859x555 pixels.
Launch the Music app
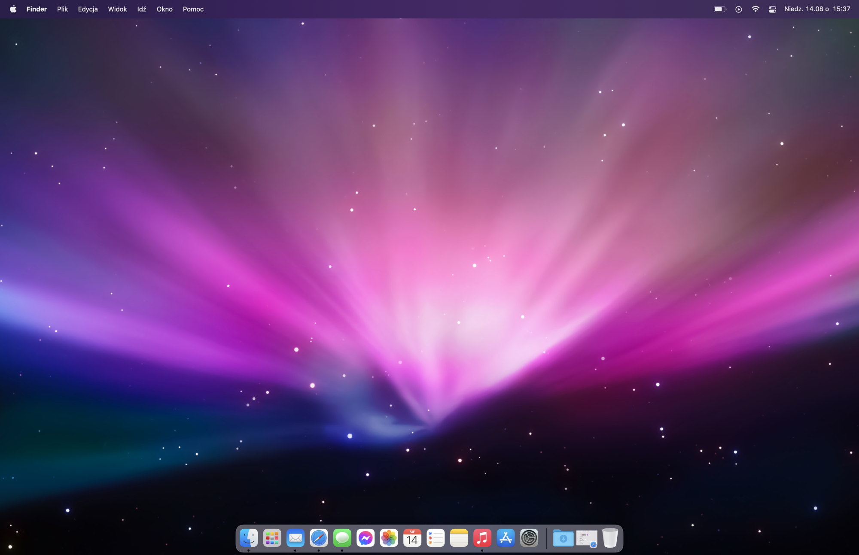[x=482, y=537]
